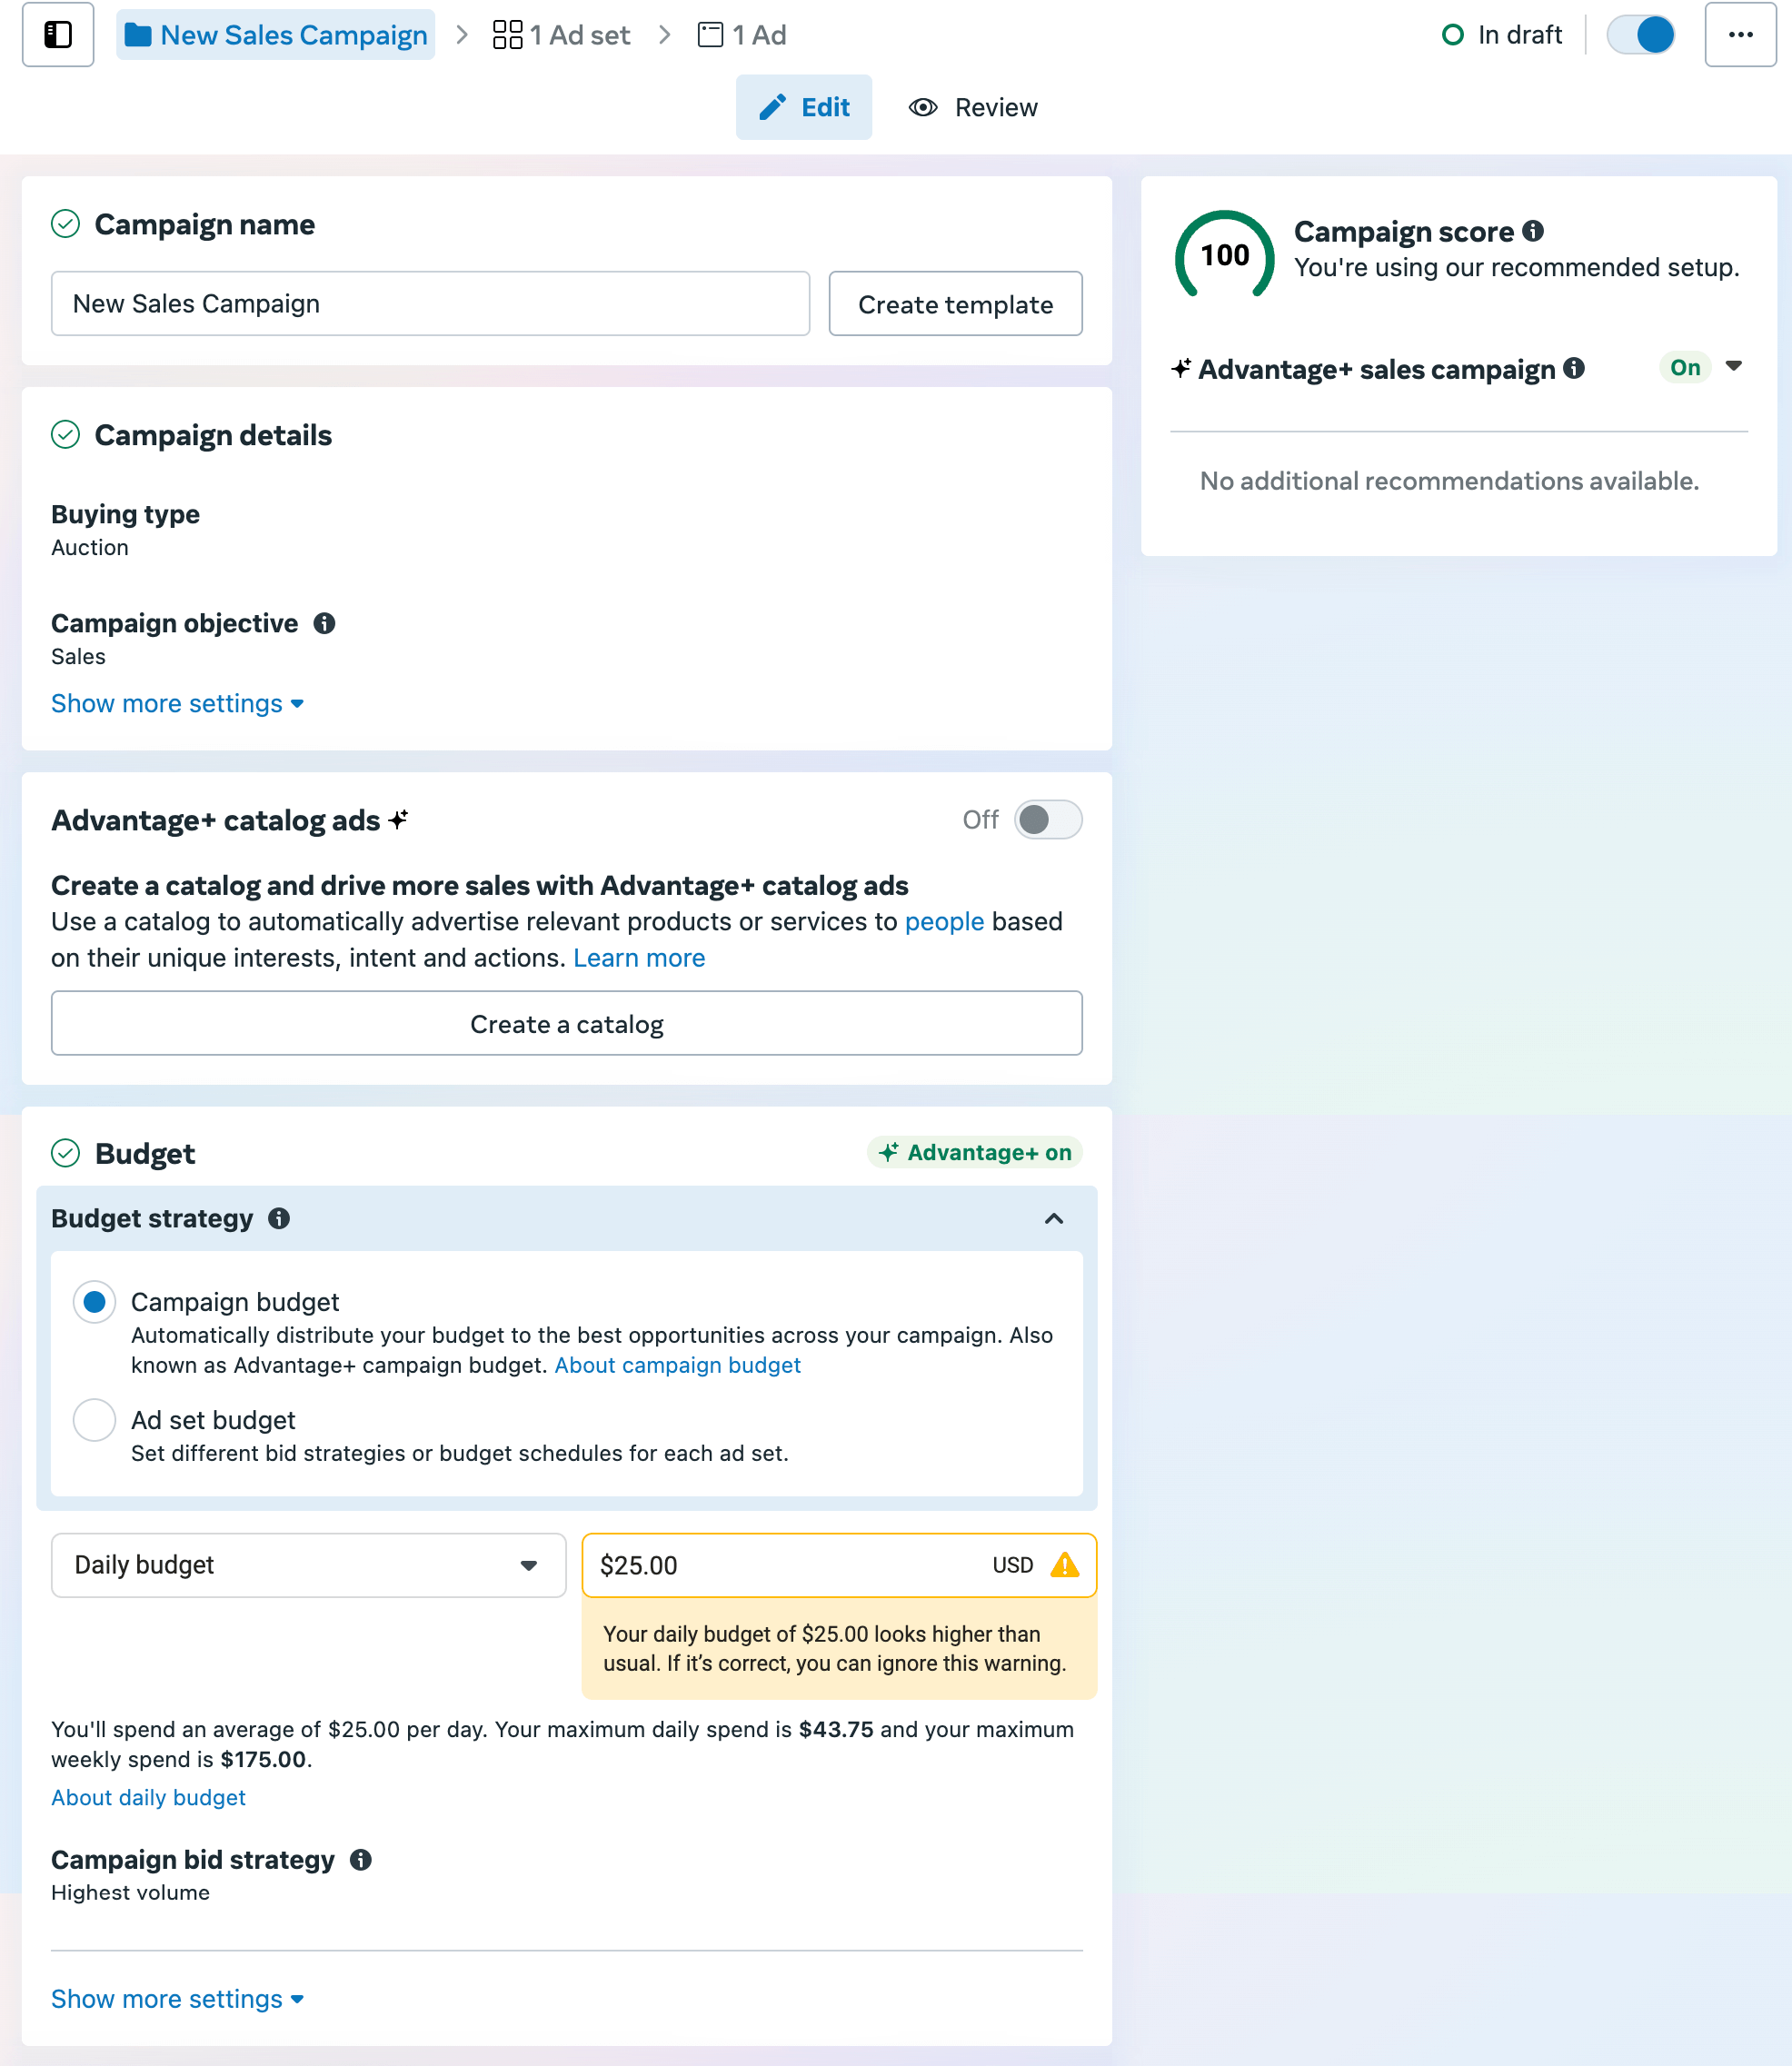Click the Create template button

[955, 303]
